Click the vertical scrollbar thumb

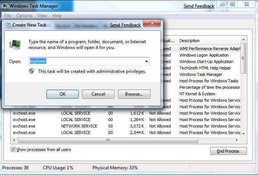click(x=243, y=58)
